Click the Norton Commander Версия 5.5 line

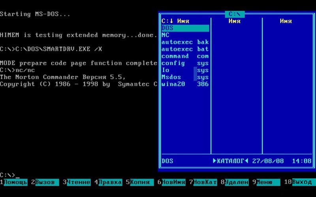(x=63, y=77)
